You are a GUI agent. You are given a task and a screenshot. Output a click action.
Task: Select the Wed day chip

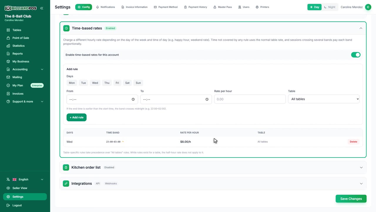(95, 83)
